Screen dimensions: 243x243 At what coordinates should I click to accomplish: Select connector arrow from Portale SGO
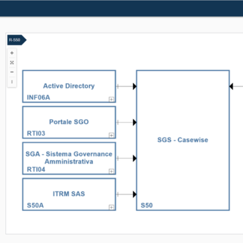[126, 122]
